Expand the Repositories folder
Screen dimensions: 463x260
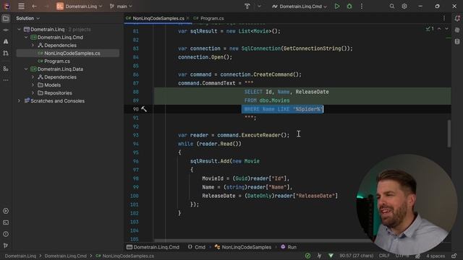pos(33,93)
